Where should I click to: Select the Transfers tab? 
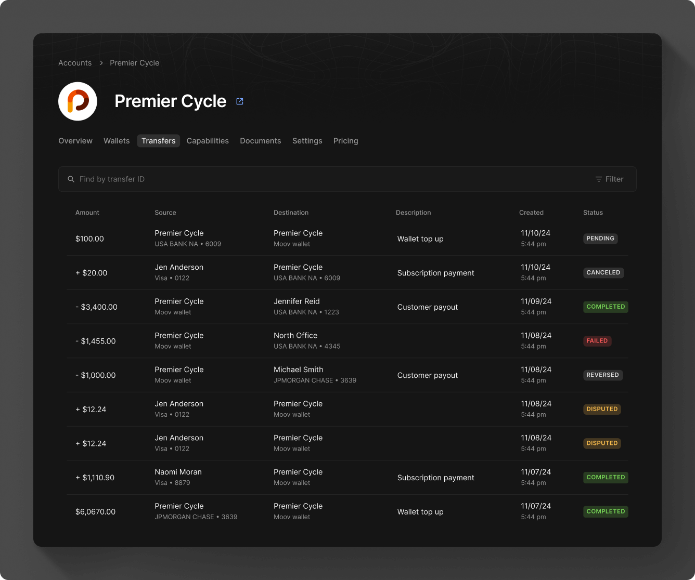(x=159, y=141)
